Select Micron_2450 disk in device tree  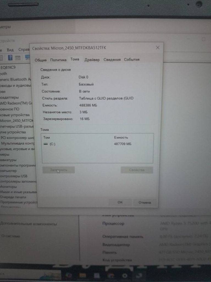coord(16,121)
